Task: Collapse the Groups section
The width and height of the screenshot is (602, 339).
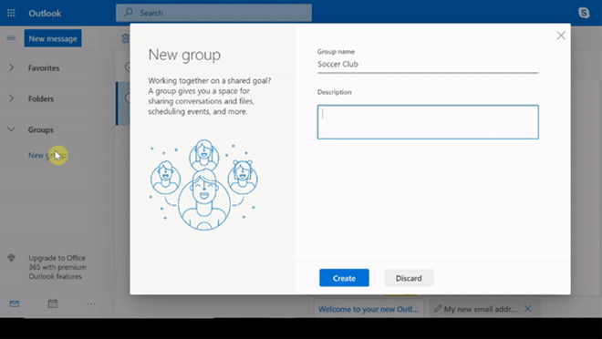Action: (x=11, y=129)
